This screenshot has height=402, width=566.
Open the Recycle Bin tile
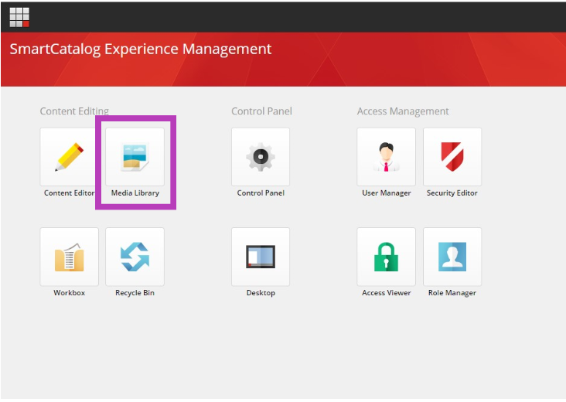(135, 257)
